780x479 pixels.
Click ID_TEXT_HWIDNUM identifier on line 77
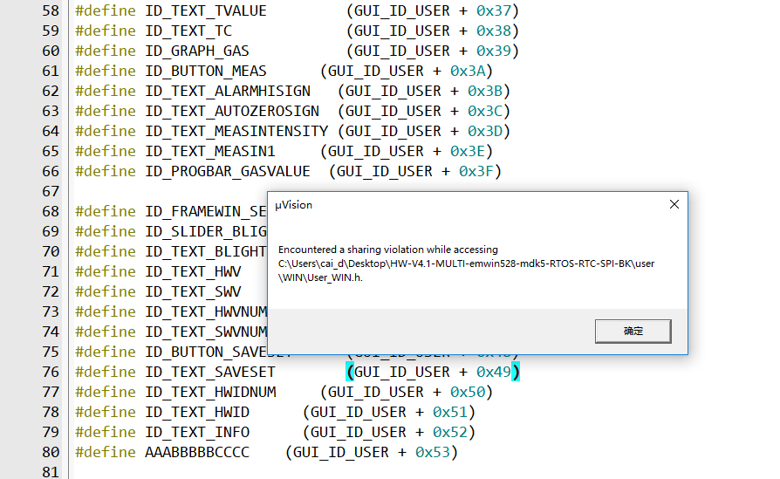tap(210, 392)
